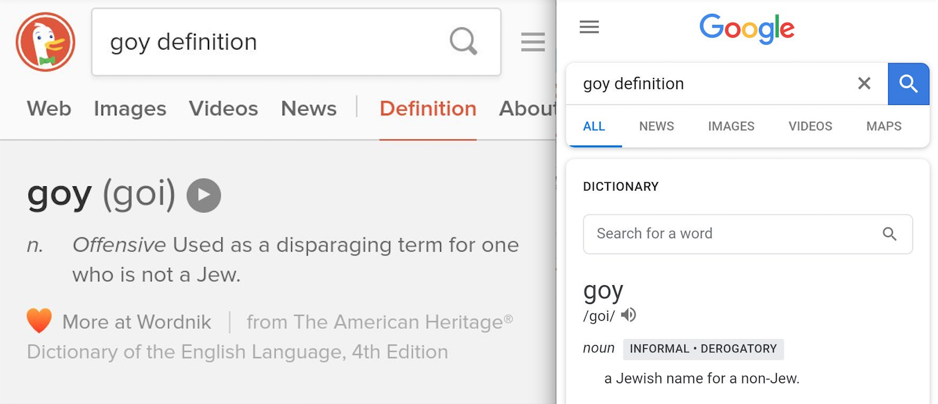Click the Google logo
This screenshot has width=938, height=404.
(x=747, y=29)
